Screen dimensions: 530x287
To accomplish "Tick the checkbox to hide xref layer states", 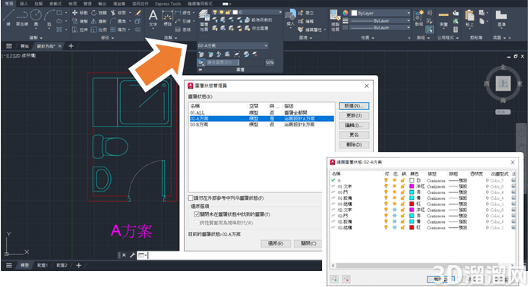I will (191, 198).
